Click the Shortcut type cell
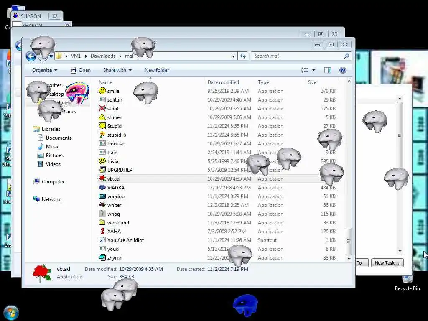This screenshot has height=321, width=428. [x=267, y=240]
